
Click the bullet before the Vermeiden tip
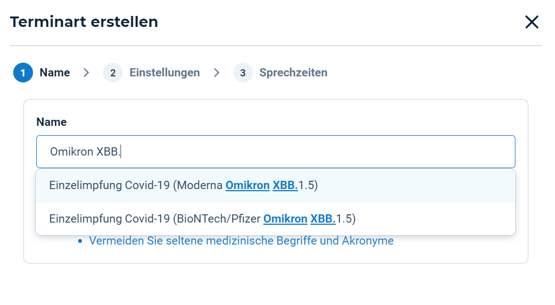point(80,241)
